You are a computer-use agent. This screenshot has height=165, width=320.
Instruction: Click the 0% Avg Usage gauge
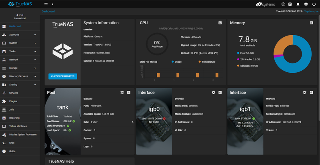[157, 44]
